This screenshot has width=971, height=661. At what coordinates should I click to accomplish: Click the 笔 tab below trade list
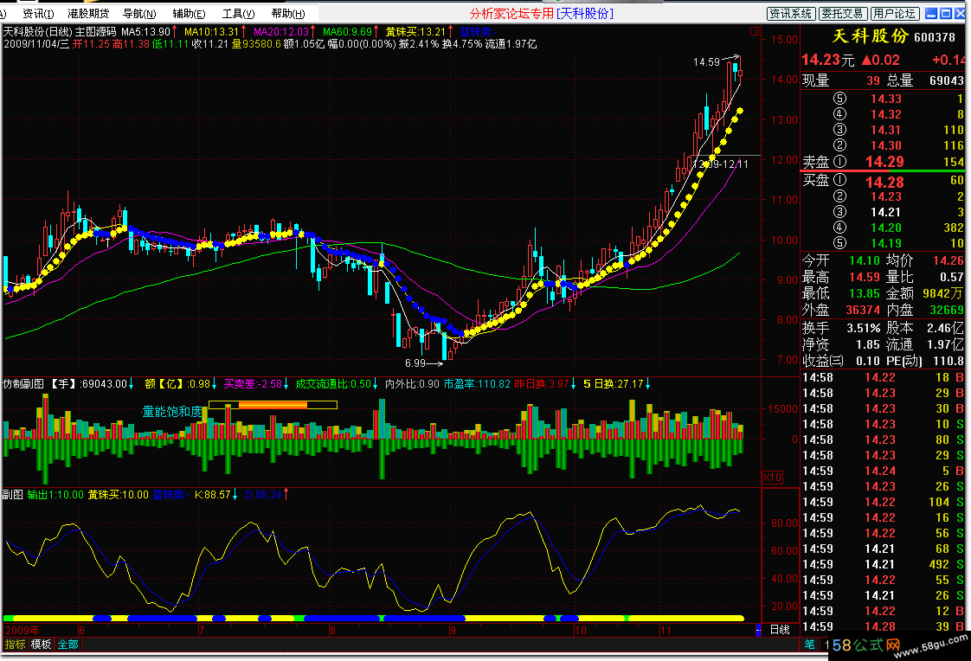pyautogui.click(x=809, y=645)
